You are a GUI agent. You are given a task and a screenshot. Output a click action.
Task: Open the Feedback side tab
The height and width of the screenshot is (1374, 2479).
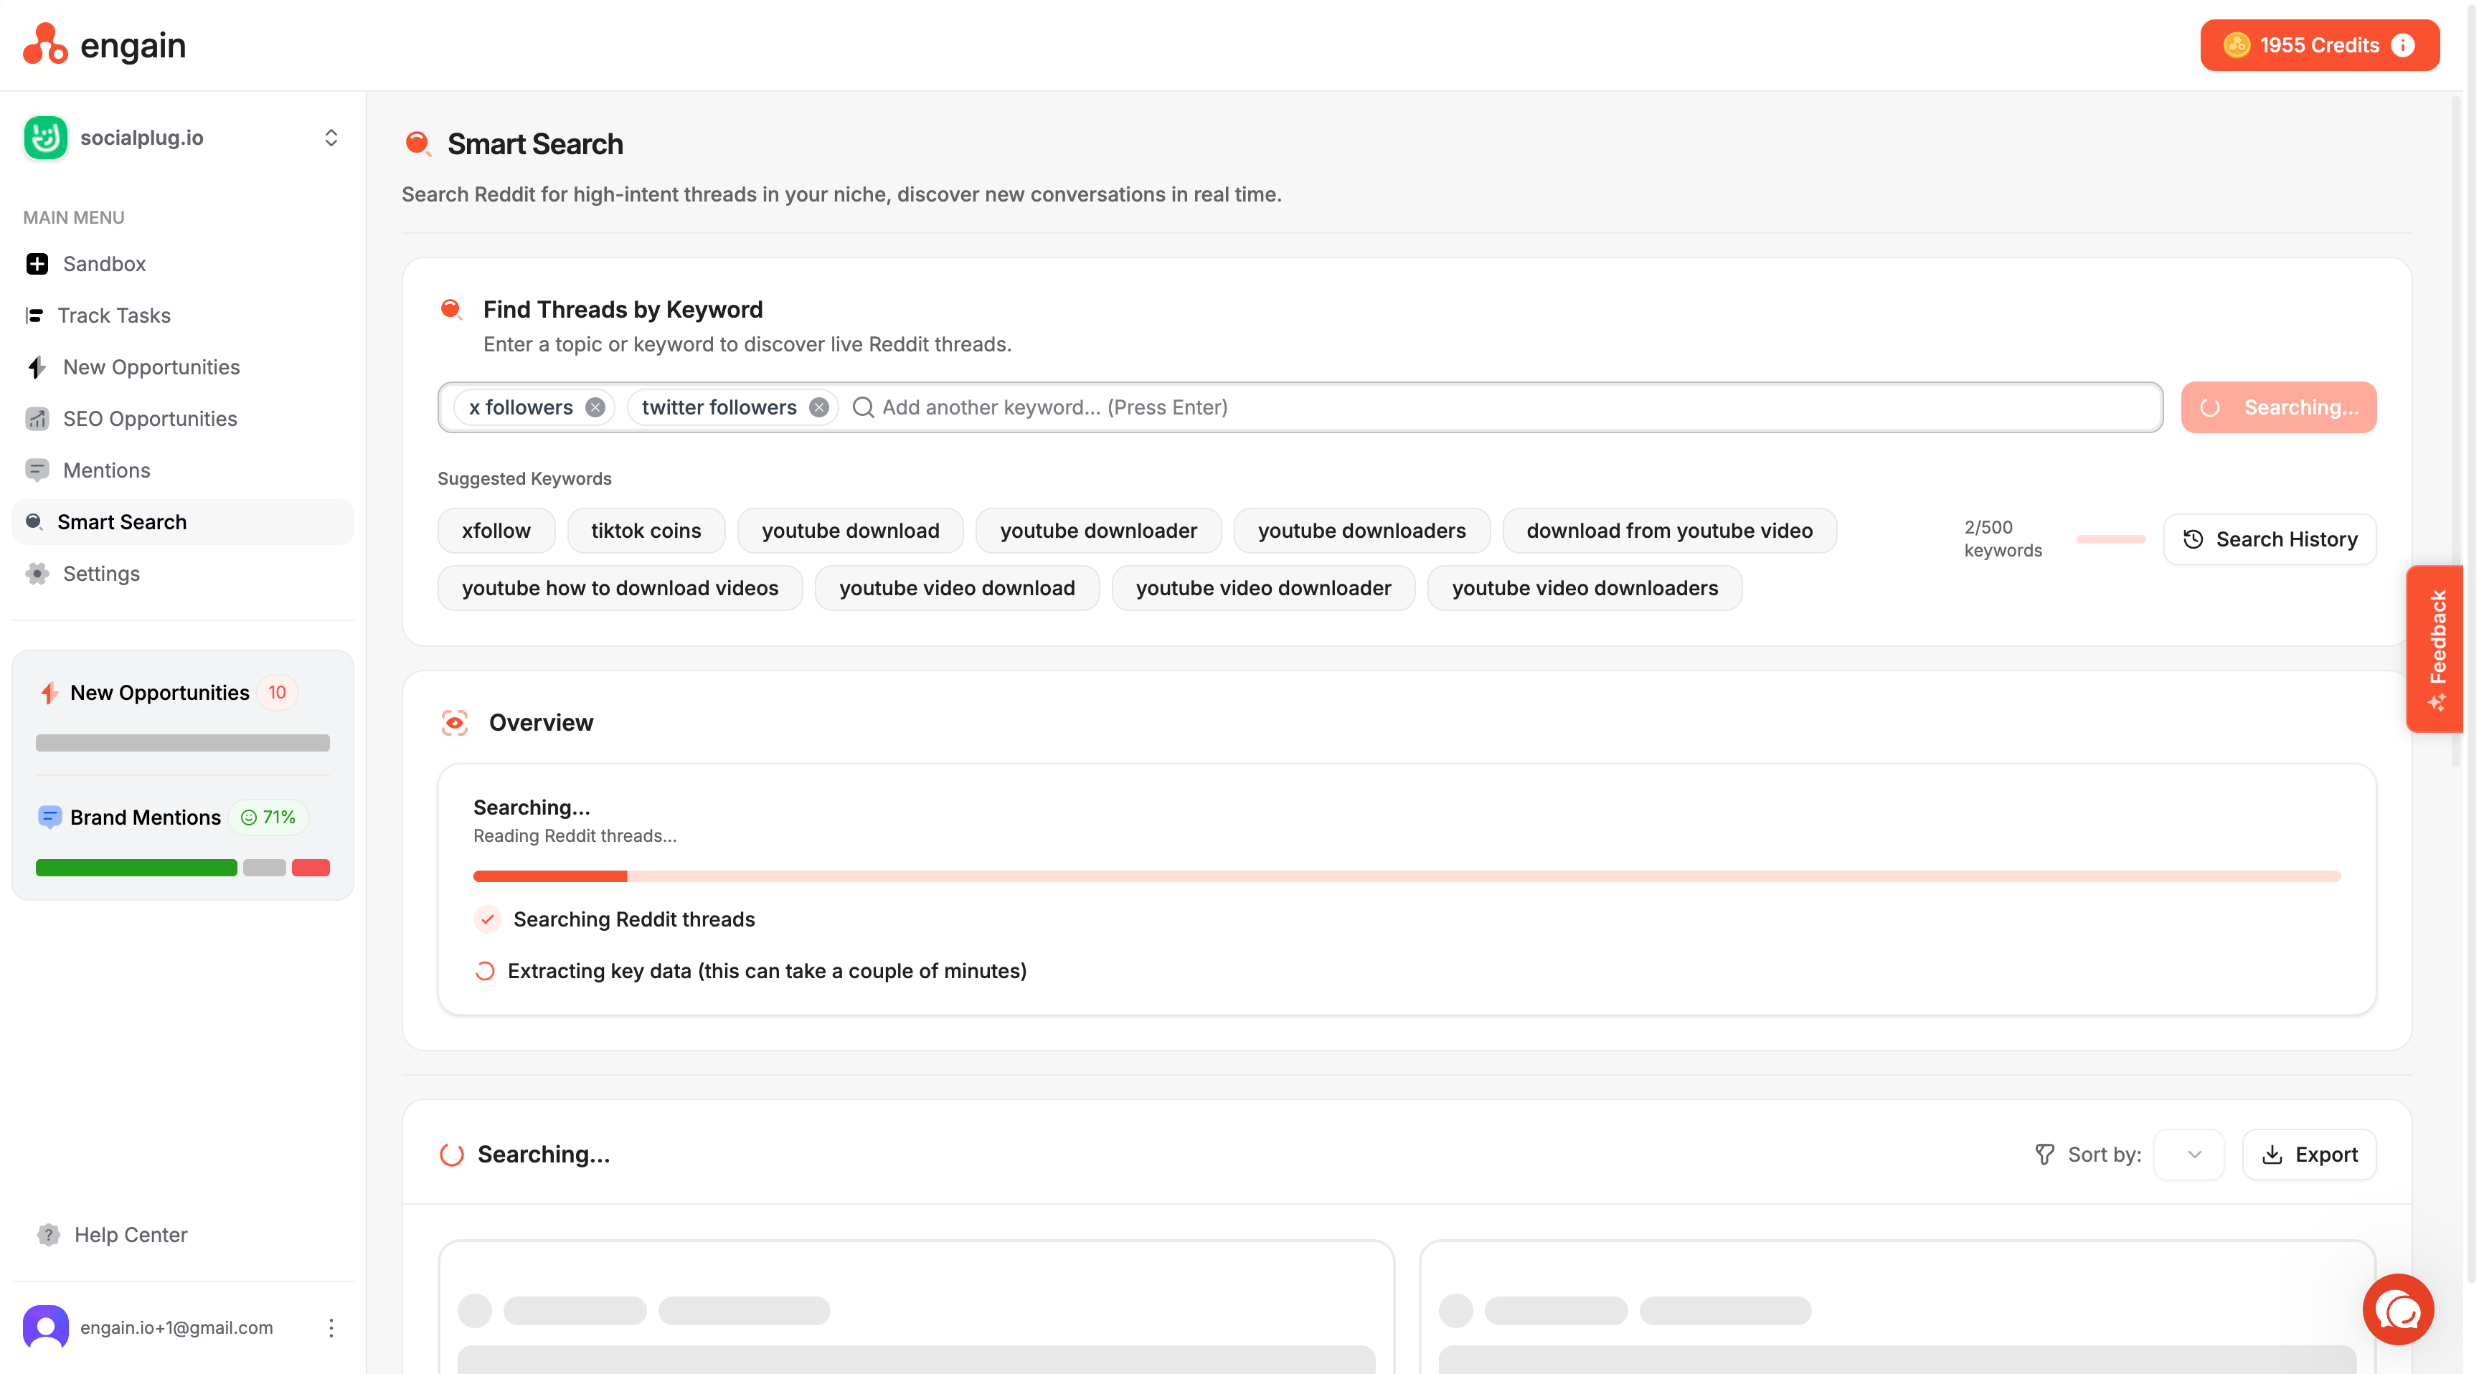tap(2435, 650)
